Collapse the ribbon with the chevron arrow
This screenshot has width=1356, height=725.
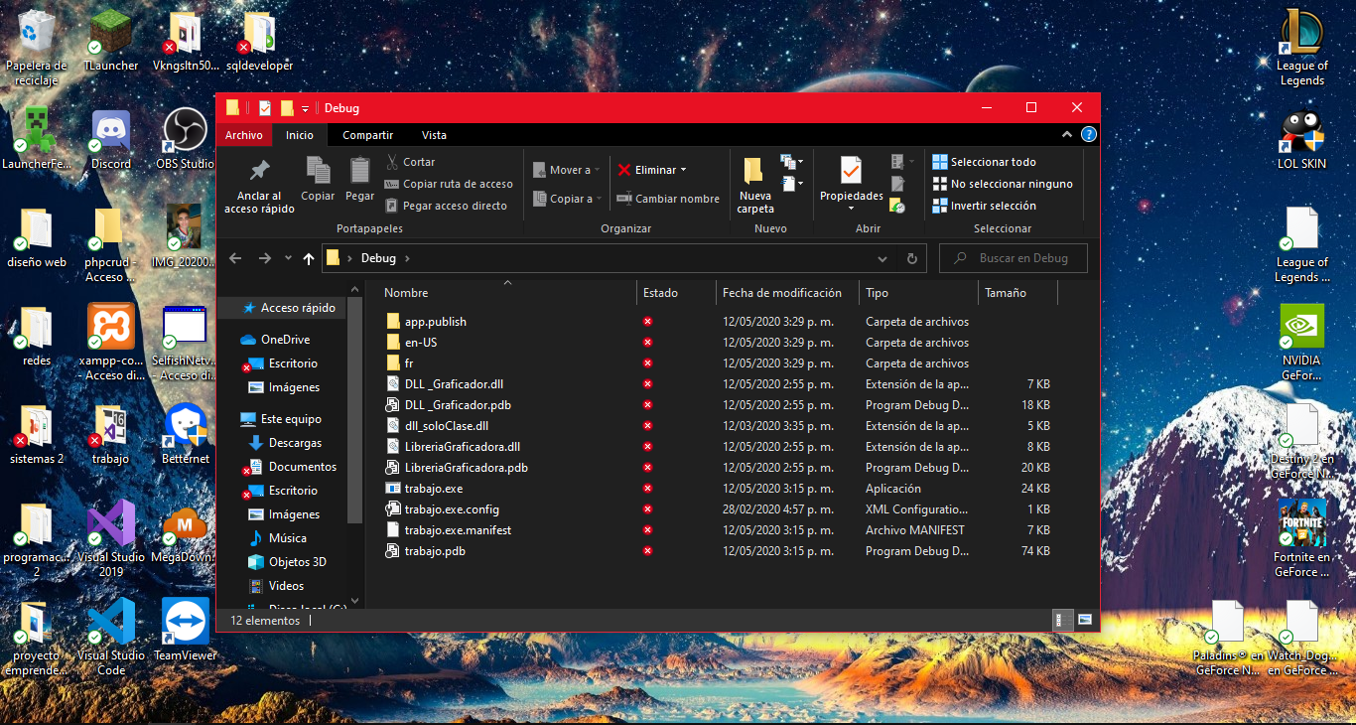tap(1067, 134)
